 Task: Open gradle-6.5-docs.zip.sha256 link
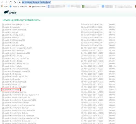coord(15,30)
